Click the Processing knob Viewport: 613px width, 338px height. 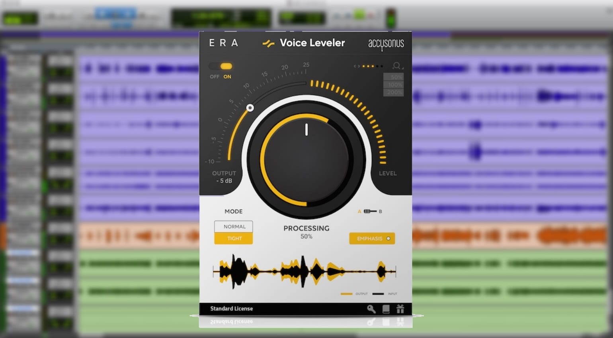(306, 159)
